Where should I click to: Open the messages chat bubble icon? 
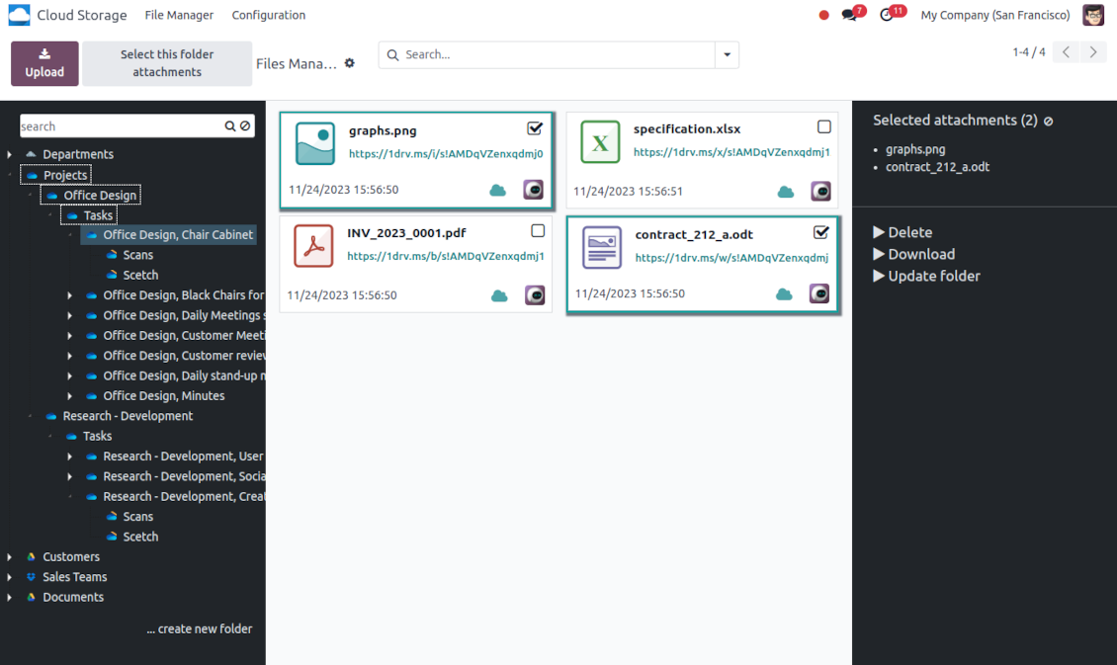click(849, 15)
